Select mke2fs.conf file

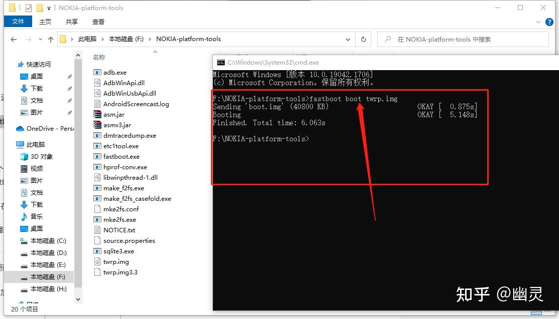pyautogui.click(x=121, y=209)
